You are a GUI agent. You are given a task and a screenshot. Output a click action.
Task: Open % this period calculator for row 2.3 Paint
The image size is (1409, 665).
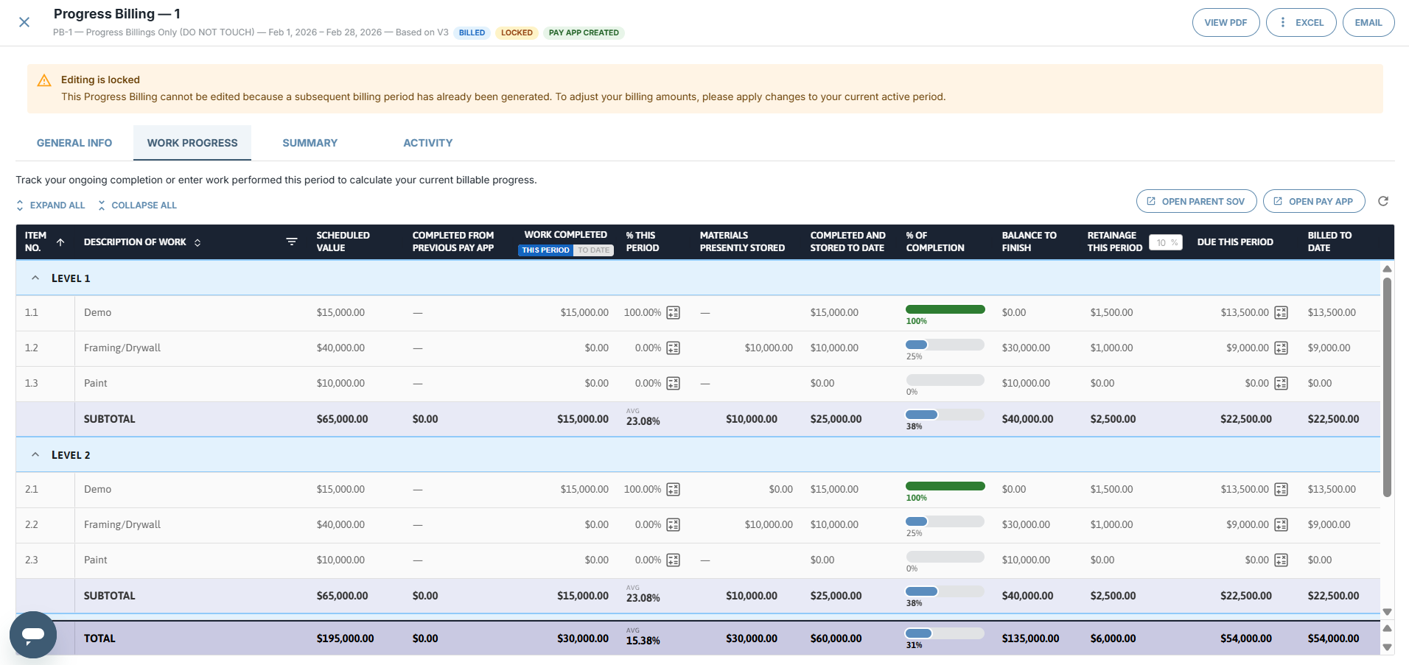673,560
